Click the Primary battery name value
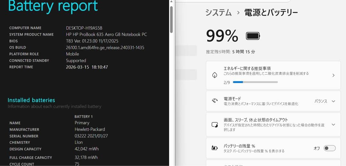The height and width of the screenshot is (166, 346). pos(82,123)
